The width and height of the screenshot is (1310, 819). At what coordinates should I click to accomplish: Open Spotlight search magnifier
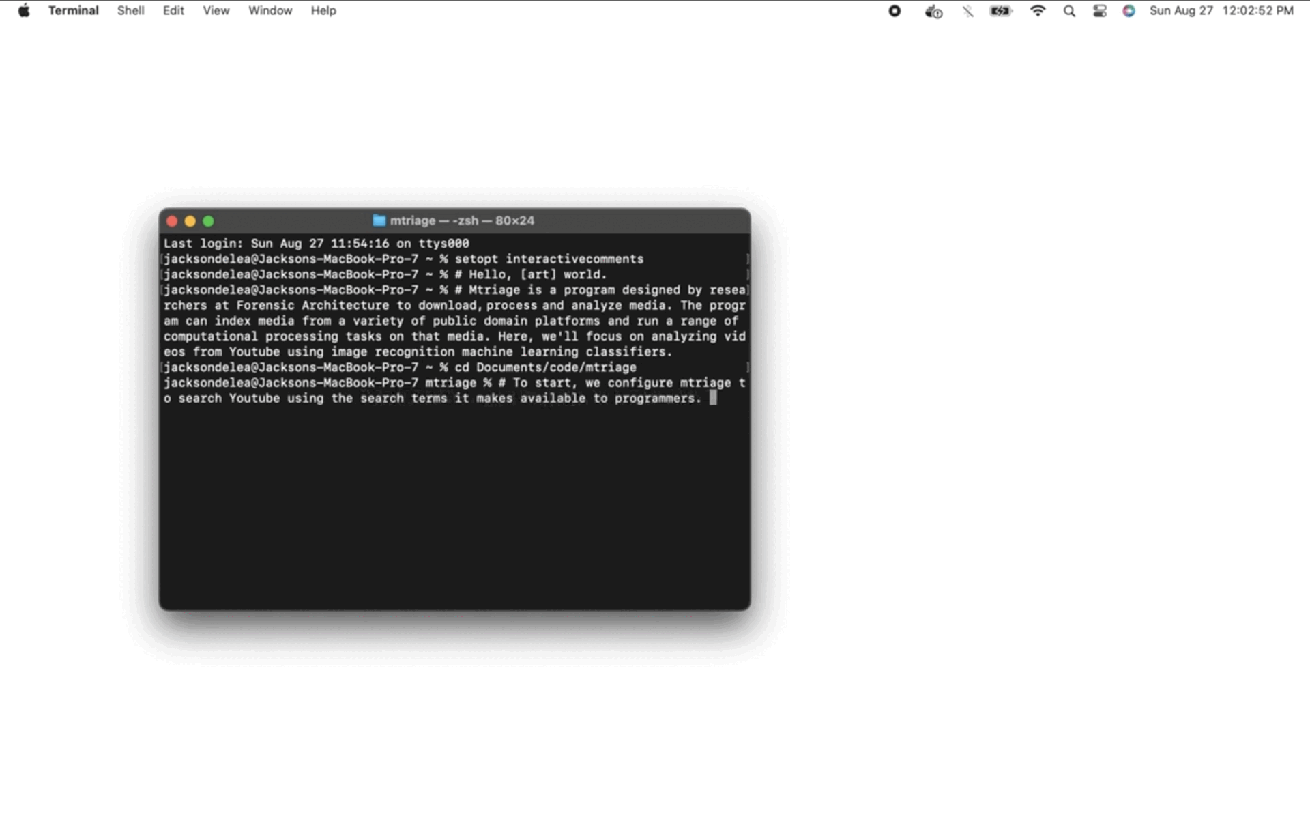click(1069, 11)
